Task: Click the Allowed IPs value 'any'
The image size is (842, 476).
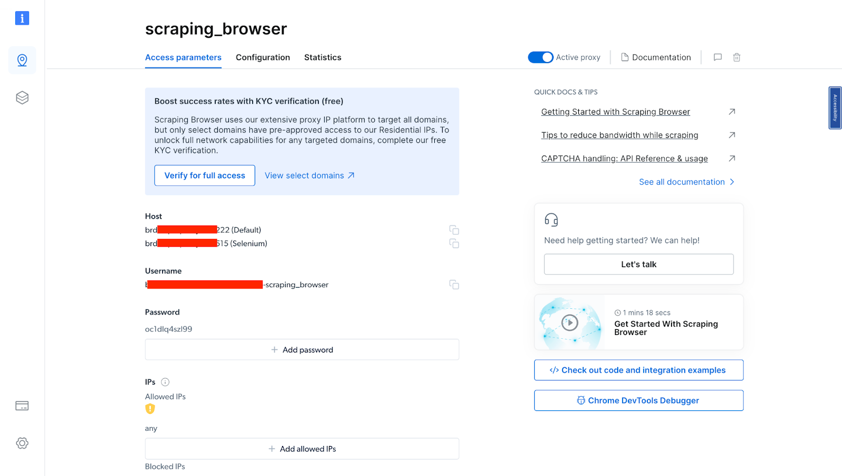Action: (x=151, y=429)
